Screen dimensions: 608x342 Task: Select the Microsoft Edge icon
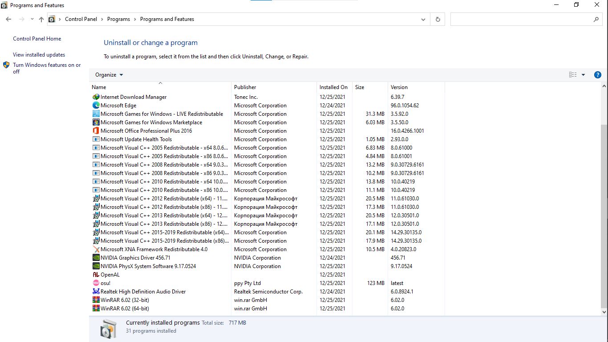96,106
